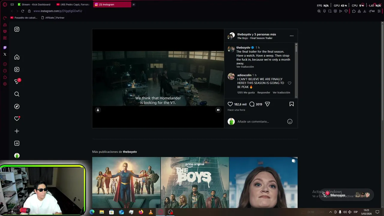Open emoji picker for comment
Viewport: 384px width, 216px height.
coord(290,121)
